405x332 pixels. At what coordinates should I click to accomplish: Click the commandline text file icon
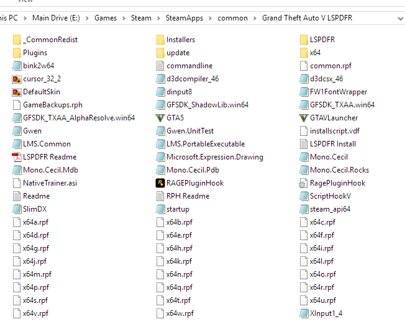tap(160, 66)
